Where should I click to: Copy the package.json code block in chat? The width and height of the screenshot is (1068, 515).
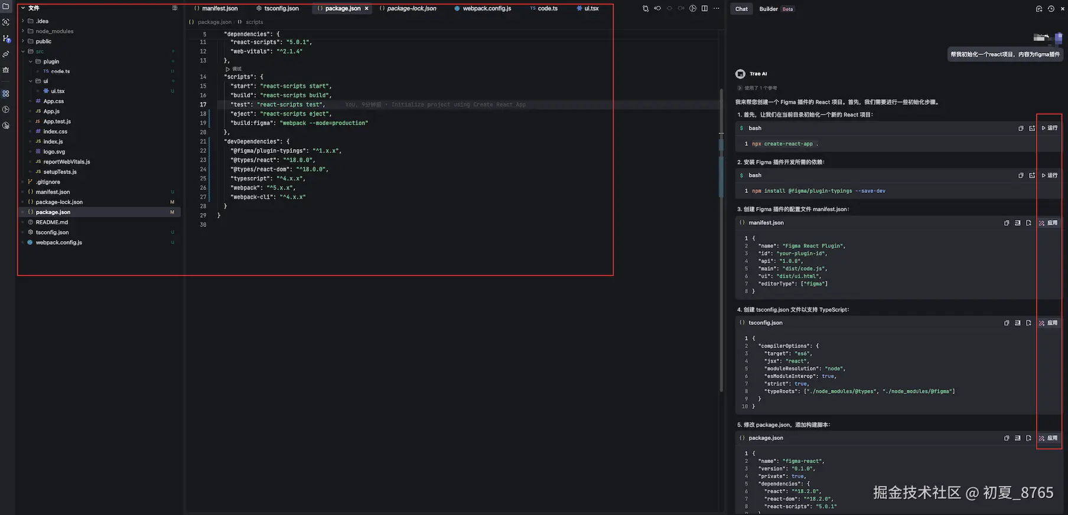[x=1007, y=438]
